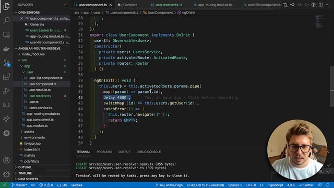Expand the assets folder

[42, 132]
